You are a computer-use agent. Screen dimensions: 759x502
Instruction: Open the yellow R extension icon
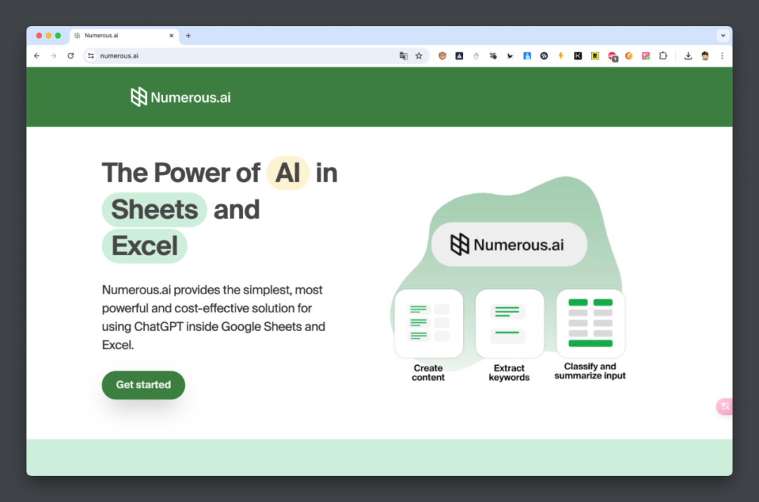pyautogui.click(x=595, y=55)
